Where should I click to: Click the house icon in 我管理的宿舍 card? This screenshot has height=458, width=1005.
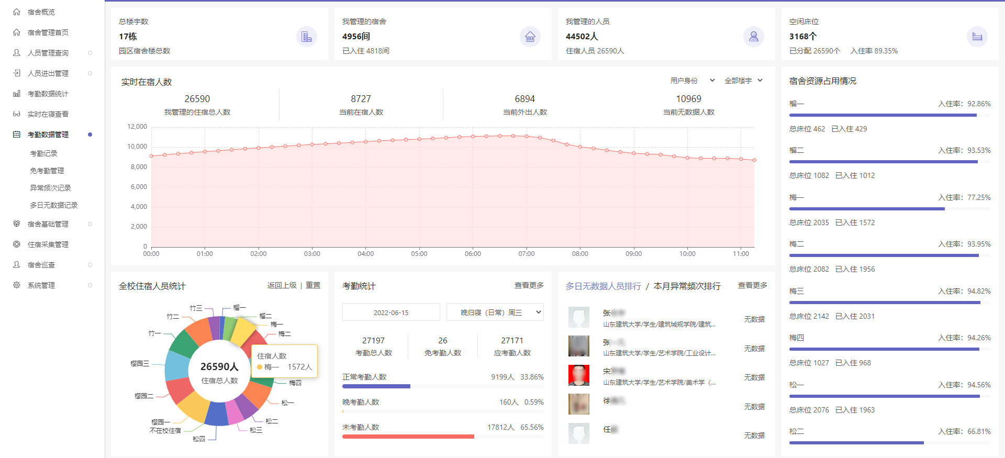530,37
